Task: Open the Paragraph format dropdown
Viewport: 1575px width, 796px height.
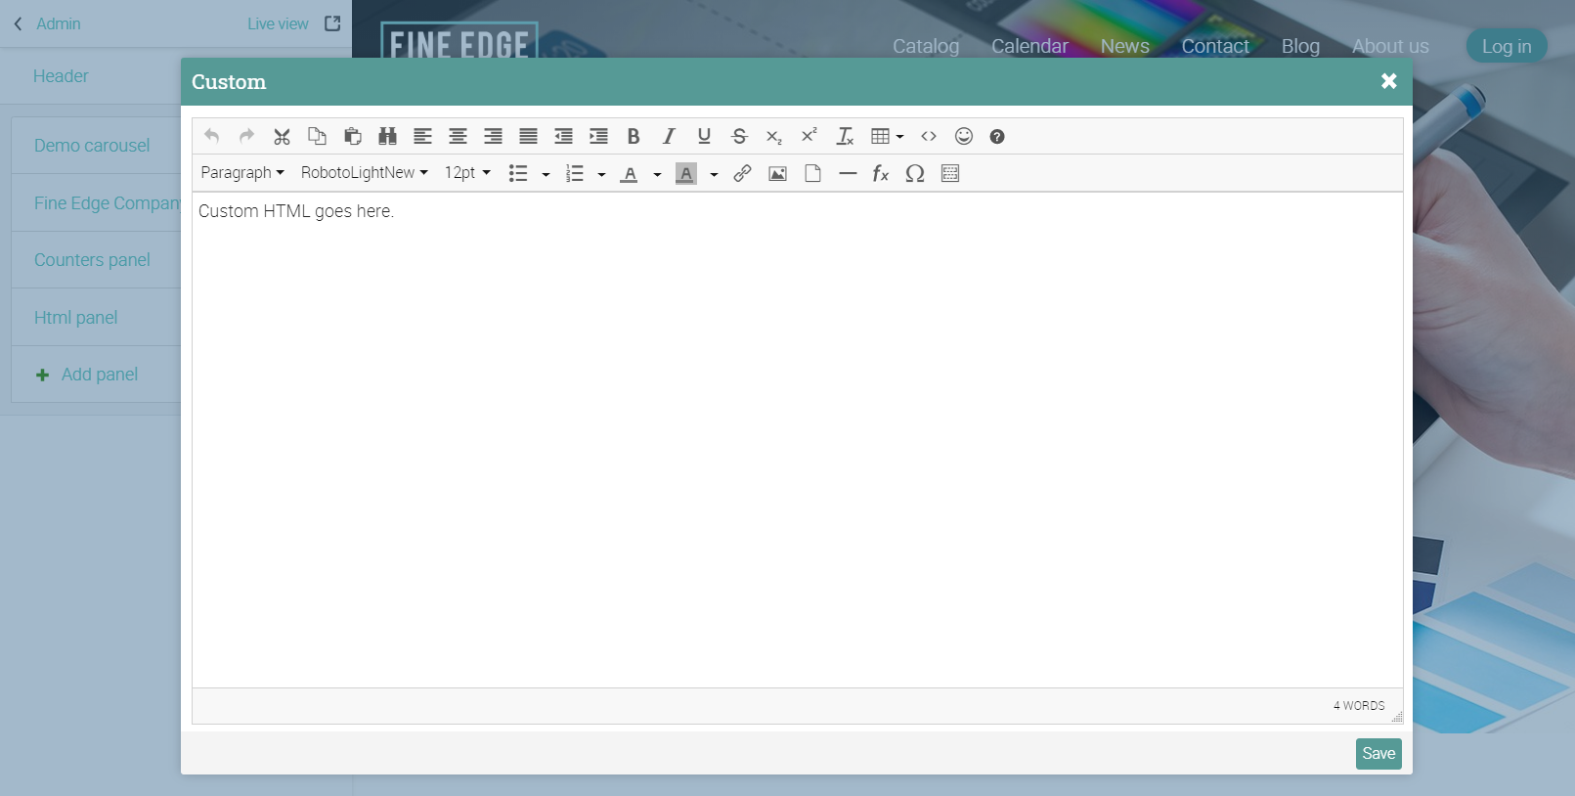Action: tap(242, 173)
